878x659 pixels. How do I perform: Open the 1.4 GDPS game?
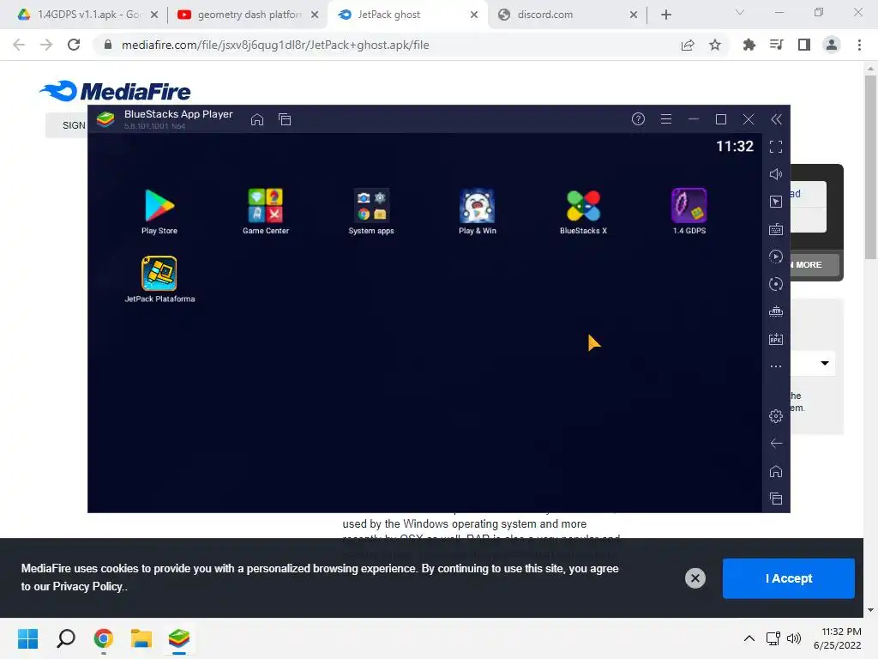[x=689, y=211]
